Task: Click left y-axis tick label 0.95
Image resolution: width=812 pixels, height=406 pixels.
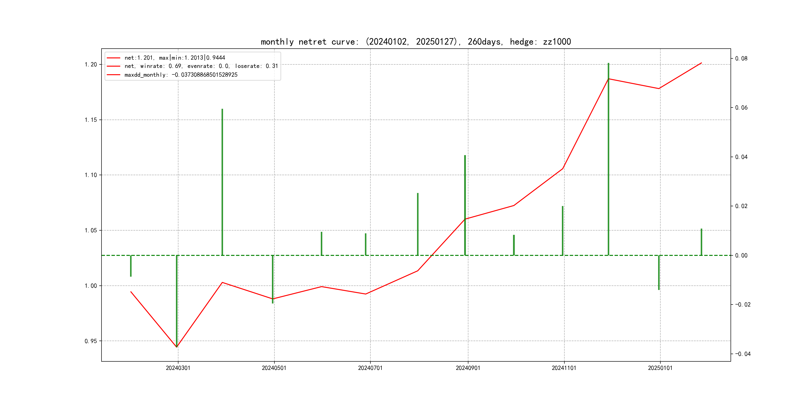Action: pos(91,341)
